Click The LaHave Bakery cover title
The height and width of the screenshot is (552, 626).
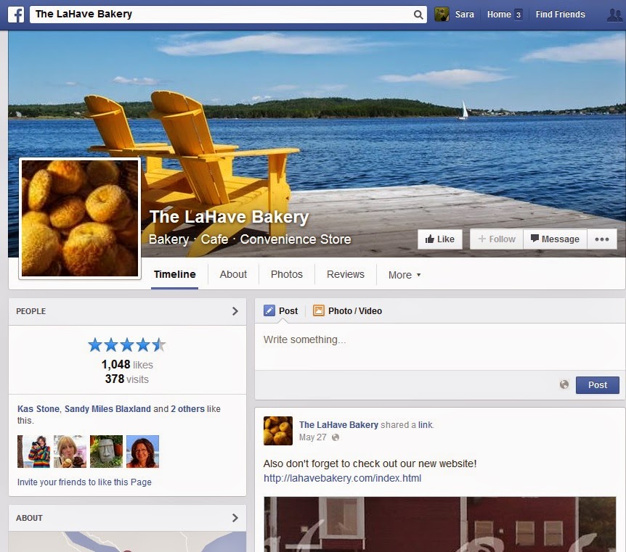(229, 218)
